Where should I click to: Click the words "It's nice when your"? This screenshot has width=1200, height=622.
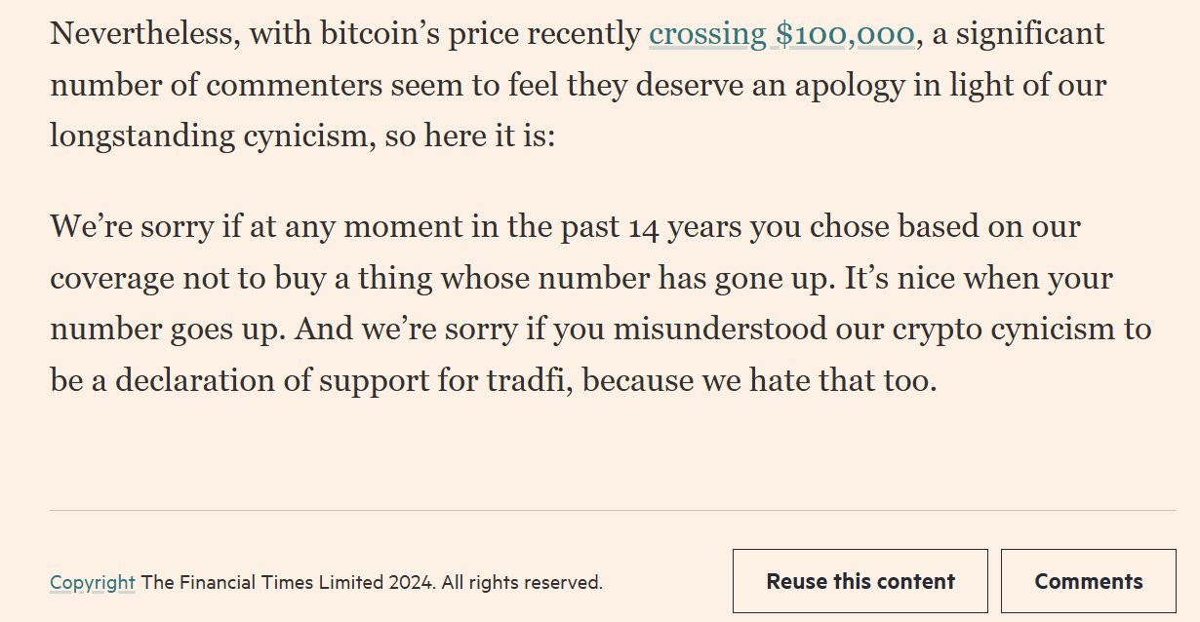(x=975, y=279)
